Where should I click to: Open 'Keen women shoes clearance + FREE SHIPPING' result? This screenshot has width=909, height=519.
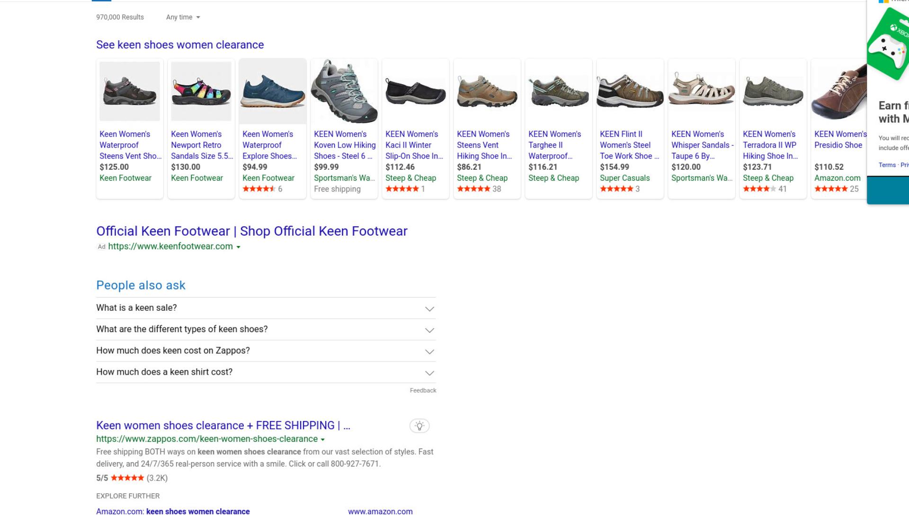pos(223,425)
